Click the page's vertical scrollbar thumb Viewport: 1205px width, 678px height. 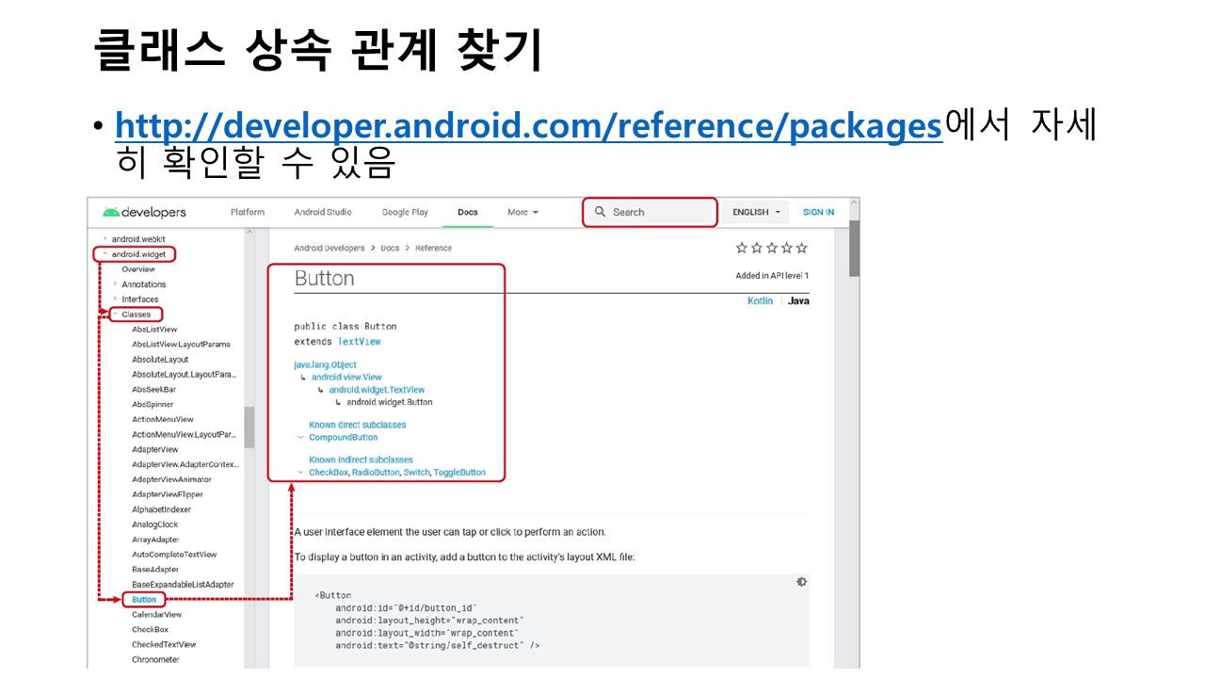(854, 250)
